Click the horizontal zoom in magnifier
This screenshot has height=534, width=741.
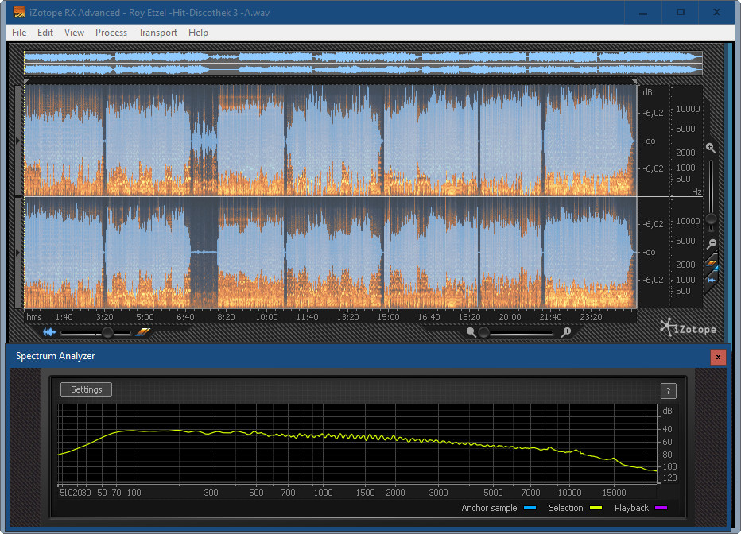(565, 332)
